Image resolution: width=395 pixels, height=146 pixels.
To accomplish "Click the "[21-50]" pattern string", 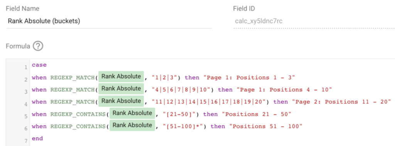I will [179, 114].
